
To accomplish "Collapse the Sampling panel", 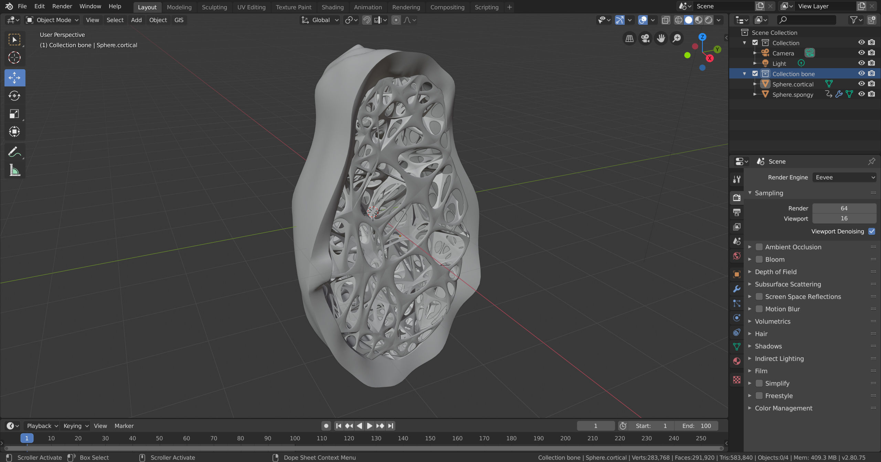I will 750,193.
